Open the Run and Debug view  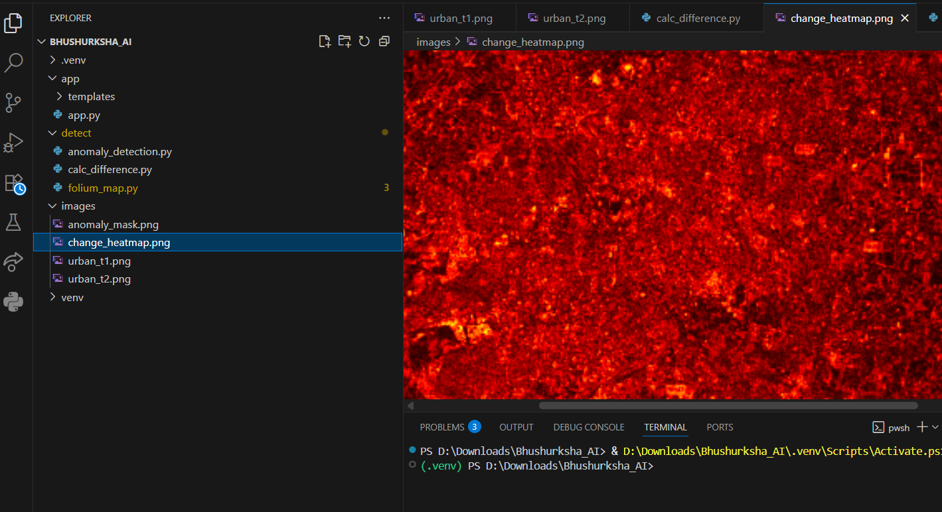[13, 143]
